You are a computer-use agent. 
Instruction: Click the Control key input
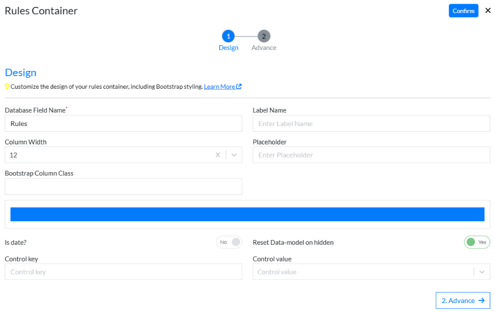[123, 272]
